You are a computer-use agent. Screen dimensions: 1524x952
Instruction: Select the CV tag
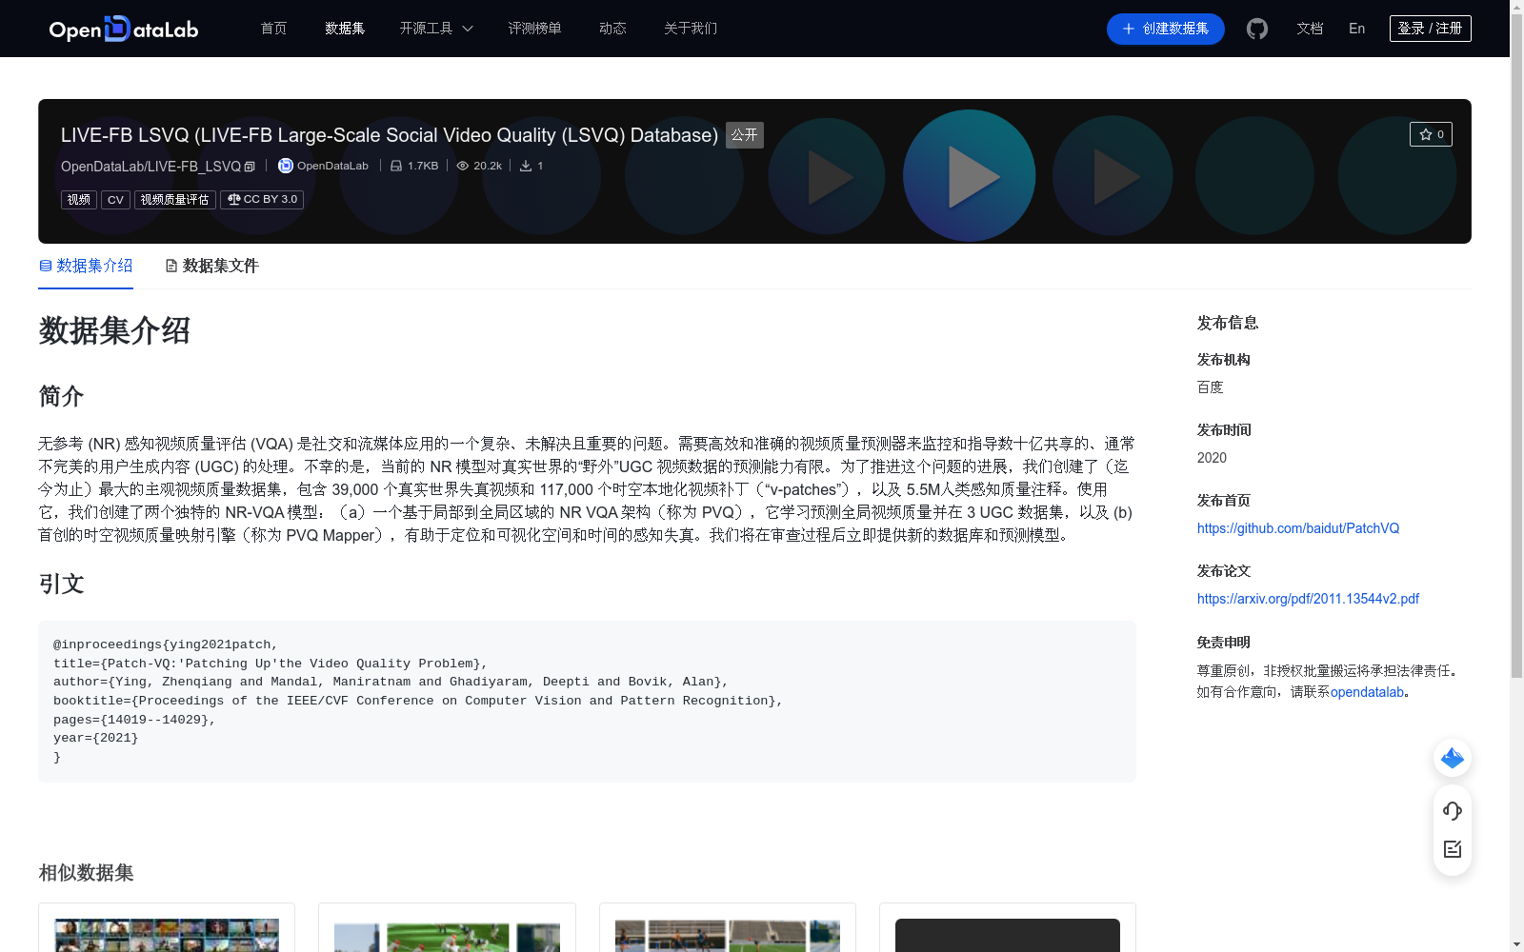115,200
